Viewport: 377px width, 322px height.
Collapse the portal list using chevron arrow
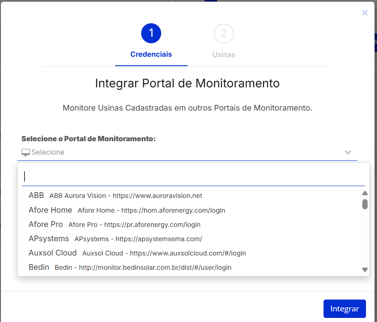coord(348,152)
